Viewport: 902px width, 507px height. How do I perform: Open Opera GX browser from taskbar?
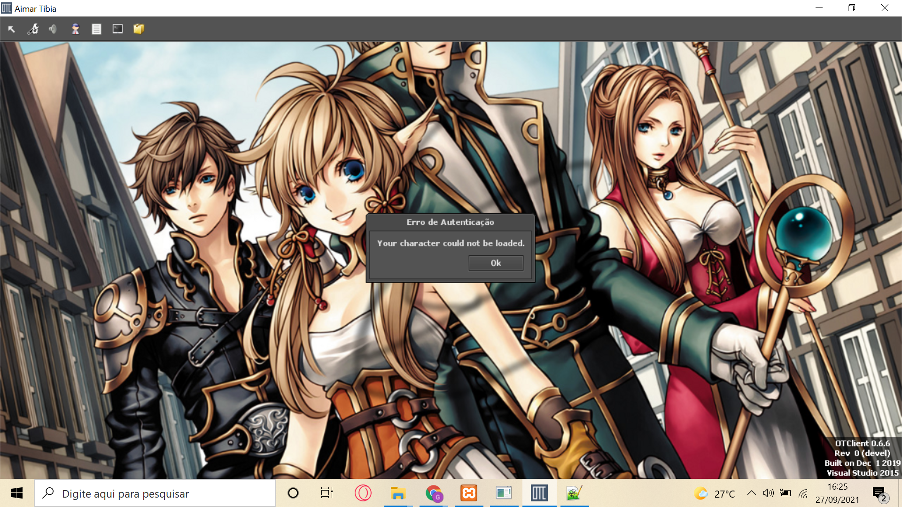363,493
